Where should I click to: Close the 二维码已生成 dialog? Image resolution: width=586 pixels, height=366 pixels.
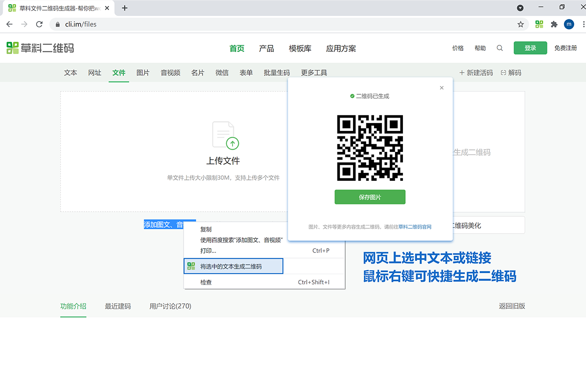coord(441,87)
